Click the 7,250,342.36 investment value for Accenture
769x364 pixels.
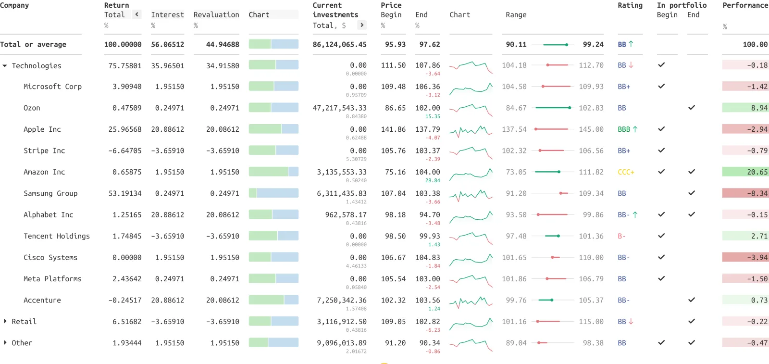[342, 300]
